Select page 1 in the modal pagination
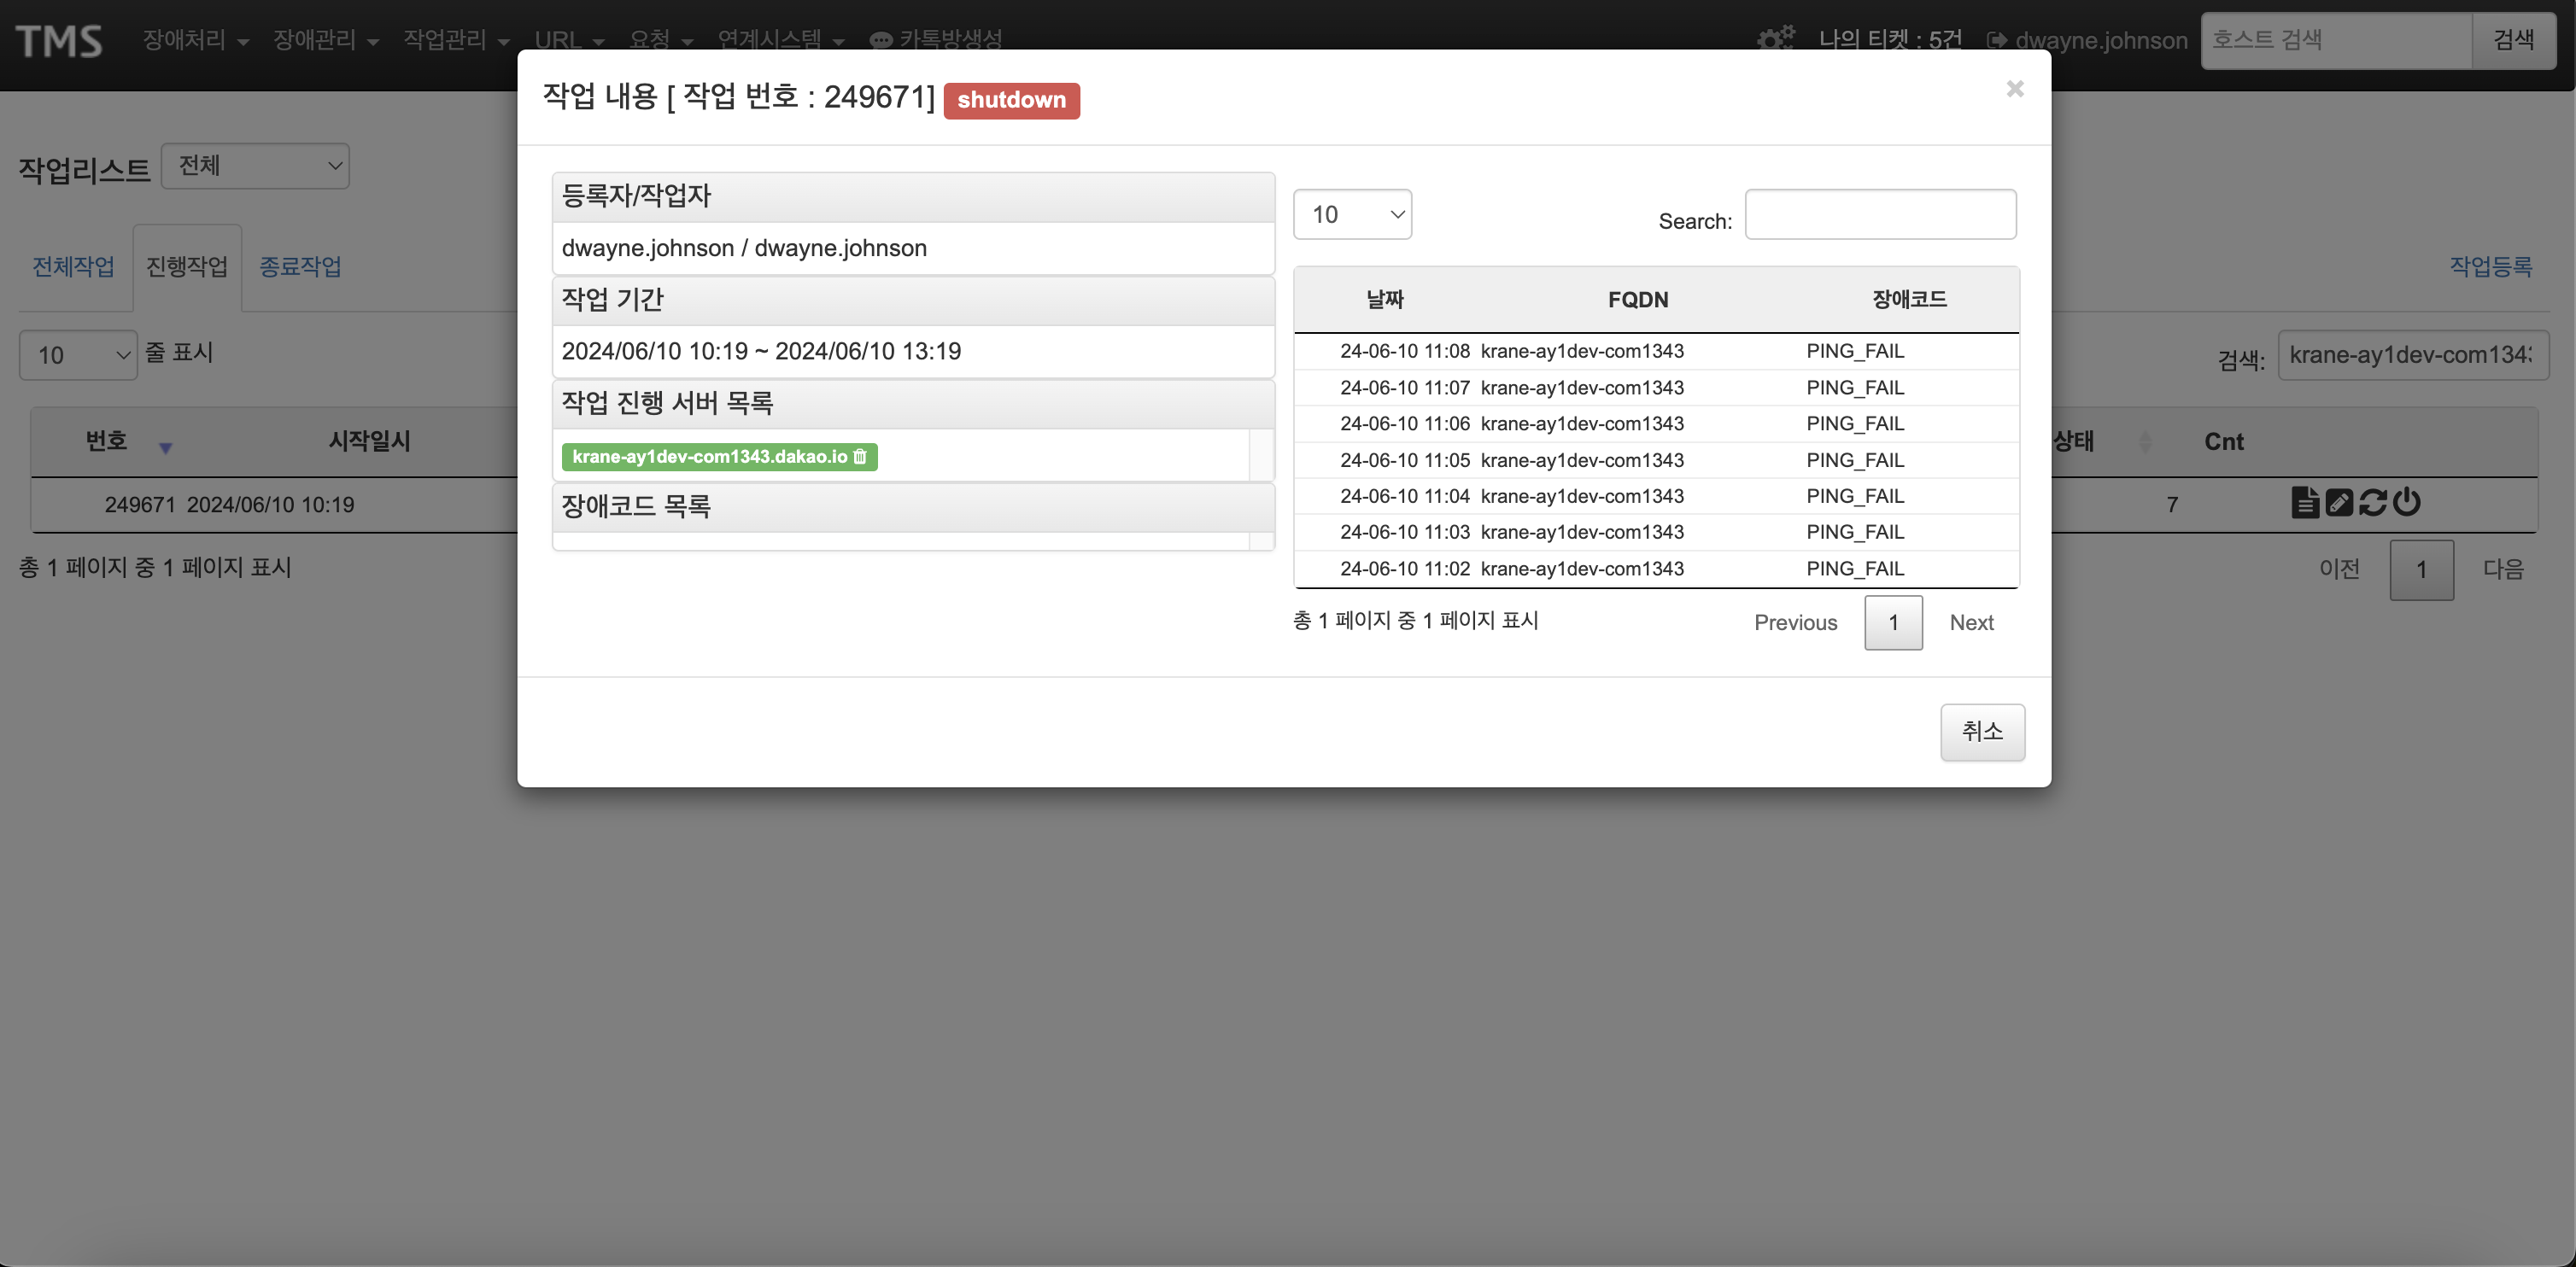The image size is (2576, 1267). tap(1893, 622)
